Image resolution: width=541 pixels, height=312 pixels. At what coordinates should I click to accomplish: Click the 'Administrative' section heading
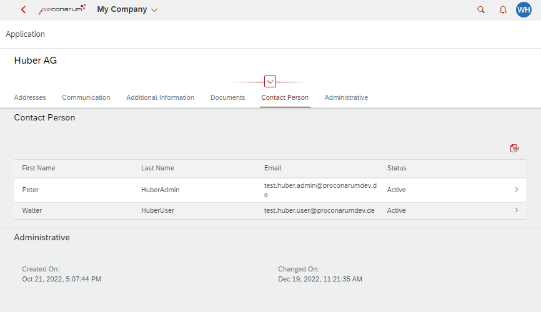pyautogui.click(x=42, y=238)
